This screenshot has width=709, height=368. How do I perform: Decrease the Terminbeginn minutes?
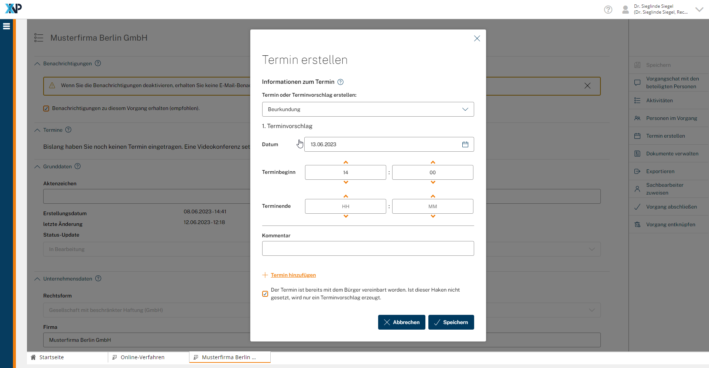tap(433, 182)
